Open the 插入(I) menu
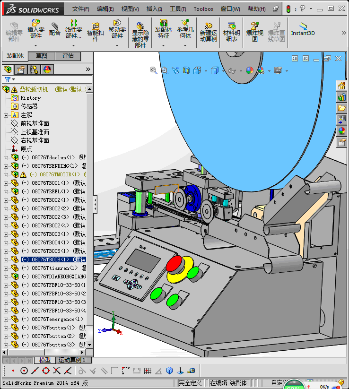This screenshot has height=389, width=349. click(154, 9)
